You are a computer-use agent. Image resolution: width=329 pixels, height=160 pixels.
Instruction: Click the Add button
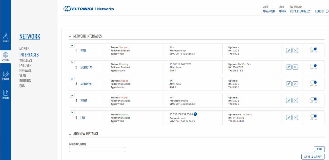319,149
